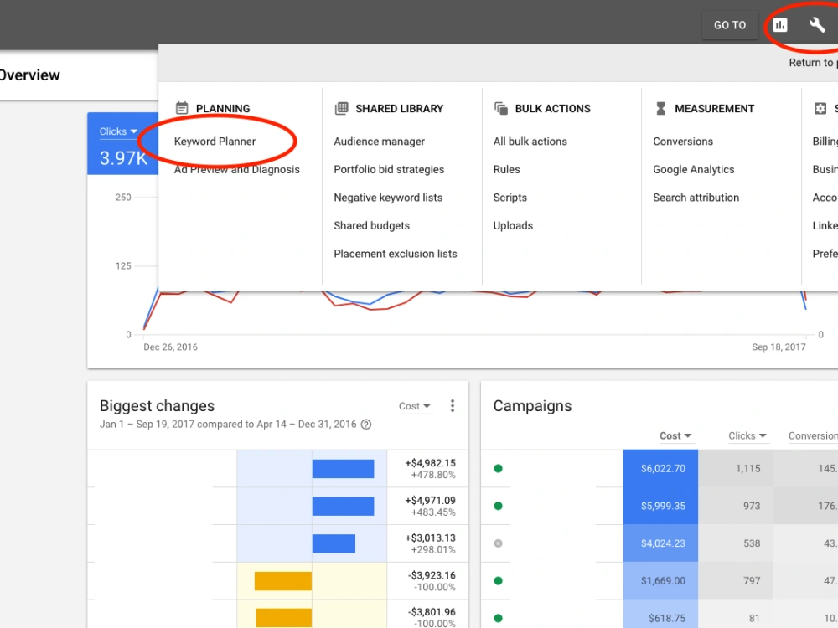Expand the Clicks metric dropdown on chart
This screenshot has height=628, width=838.
(x=118, y=131)
